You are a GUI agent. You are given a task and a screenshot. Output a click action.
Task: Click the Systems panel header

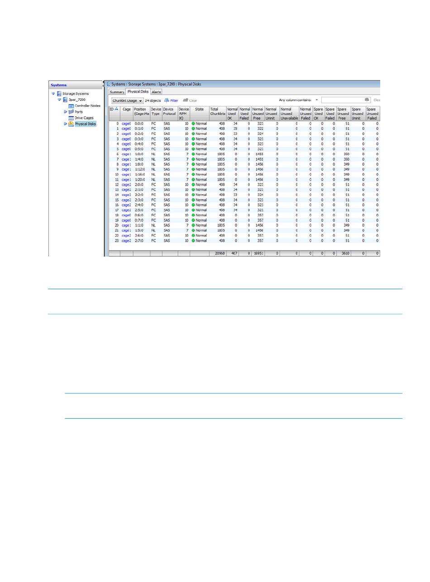coord(76,85)
